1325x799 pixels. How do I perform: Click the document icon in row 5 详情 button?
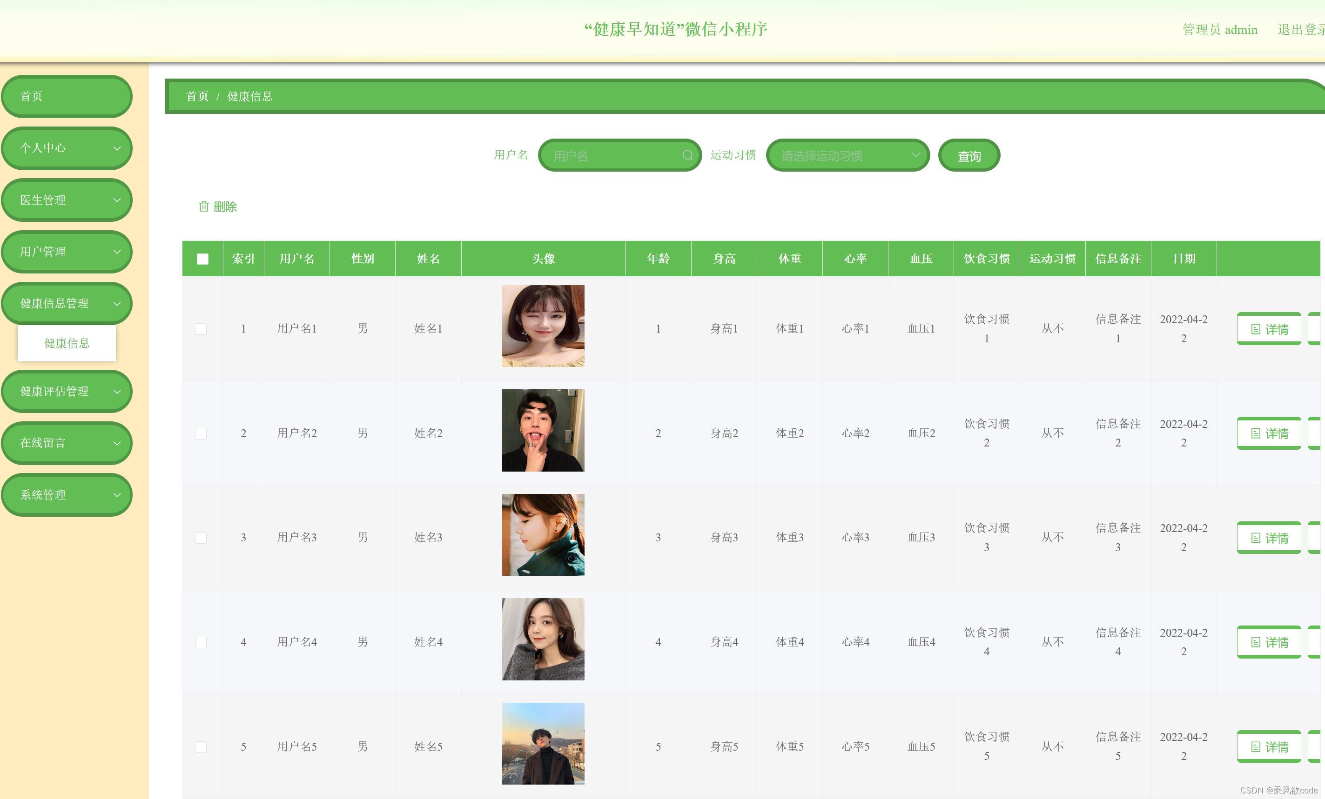click(x=1256, y=746)
